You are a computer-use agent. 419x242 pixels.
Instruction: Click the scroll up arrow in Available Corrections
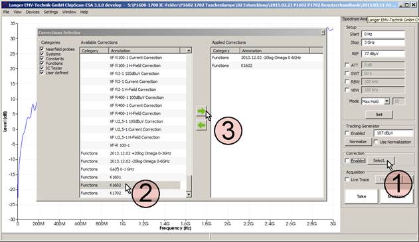189,50
